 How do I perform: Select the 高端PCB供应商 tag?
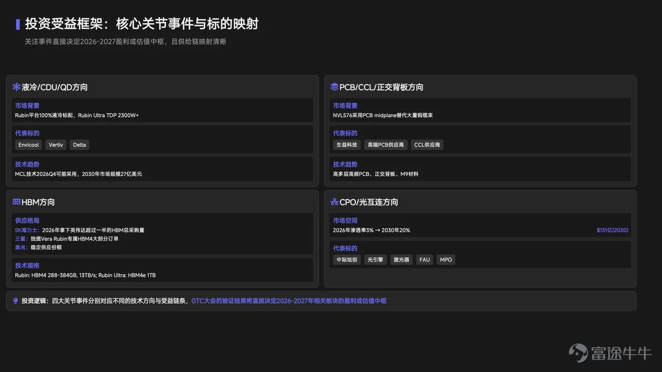pyautogui.click(x=386, y=145)
